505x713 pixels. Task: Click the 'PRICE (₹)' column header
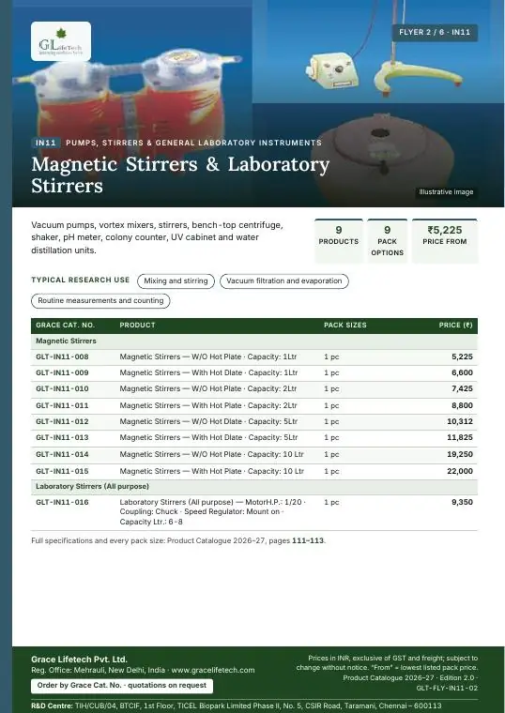455,326
